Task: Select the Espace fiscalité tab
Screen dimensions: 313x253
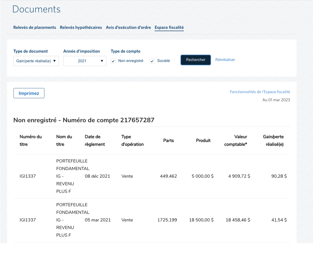Action: 169,28
